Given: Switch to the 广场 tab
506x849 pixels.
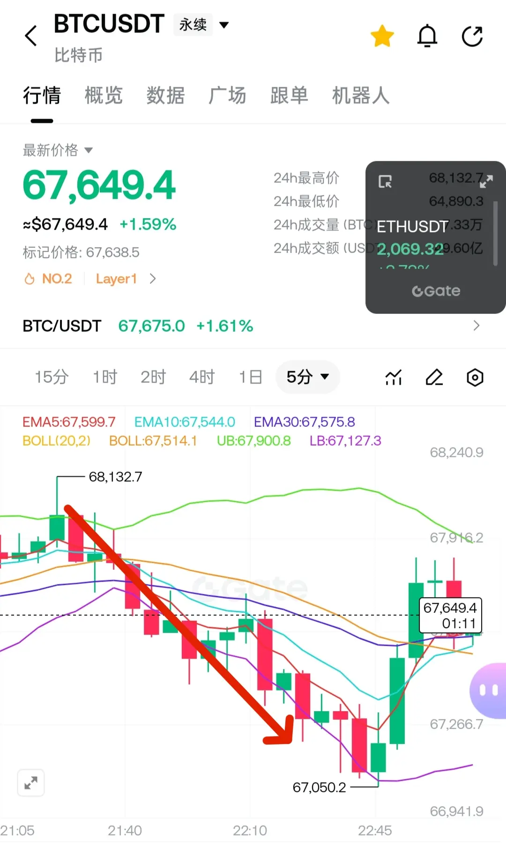Looking at the screenshot, I should [x=227, y=96].
